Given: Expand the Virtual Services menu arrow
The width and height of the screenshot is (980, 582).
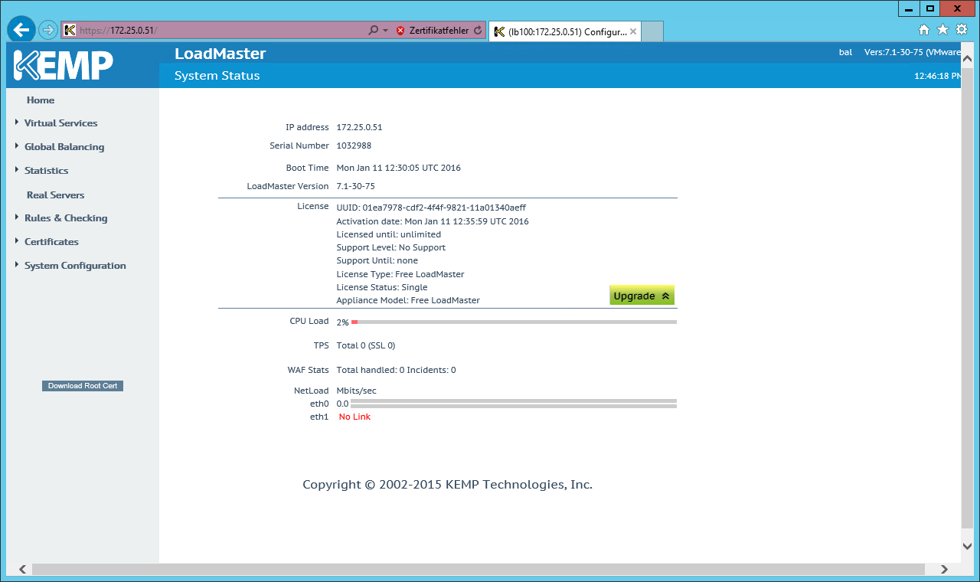Looking at the screenshot, I should 17,122.
